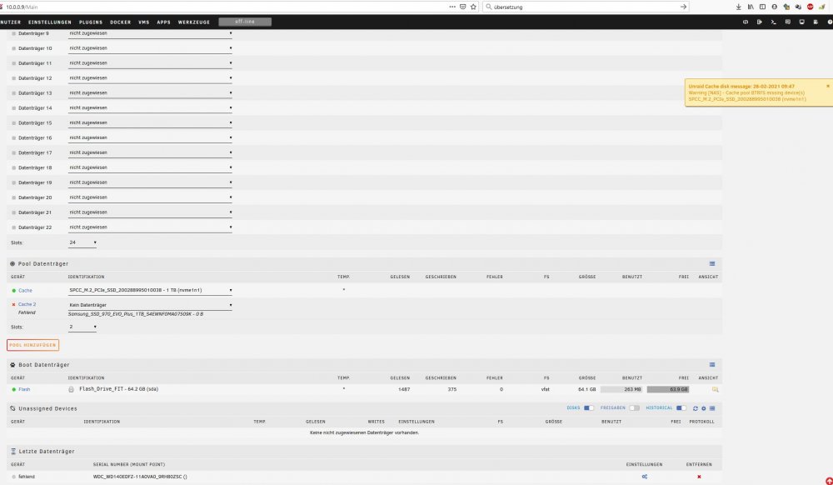Screen dimensions: 833x485
Task: Toggle view icon in Unassigned Devices header
Action: (x=712, y=408)
